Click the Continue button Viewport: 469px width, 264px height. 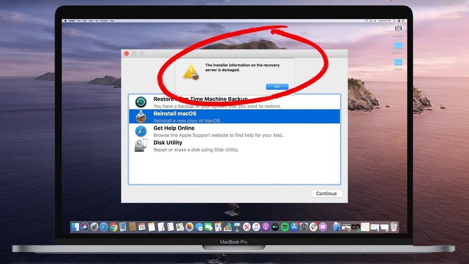pyautogui.click(x=326, y=194)
